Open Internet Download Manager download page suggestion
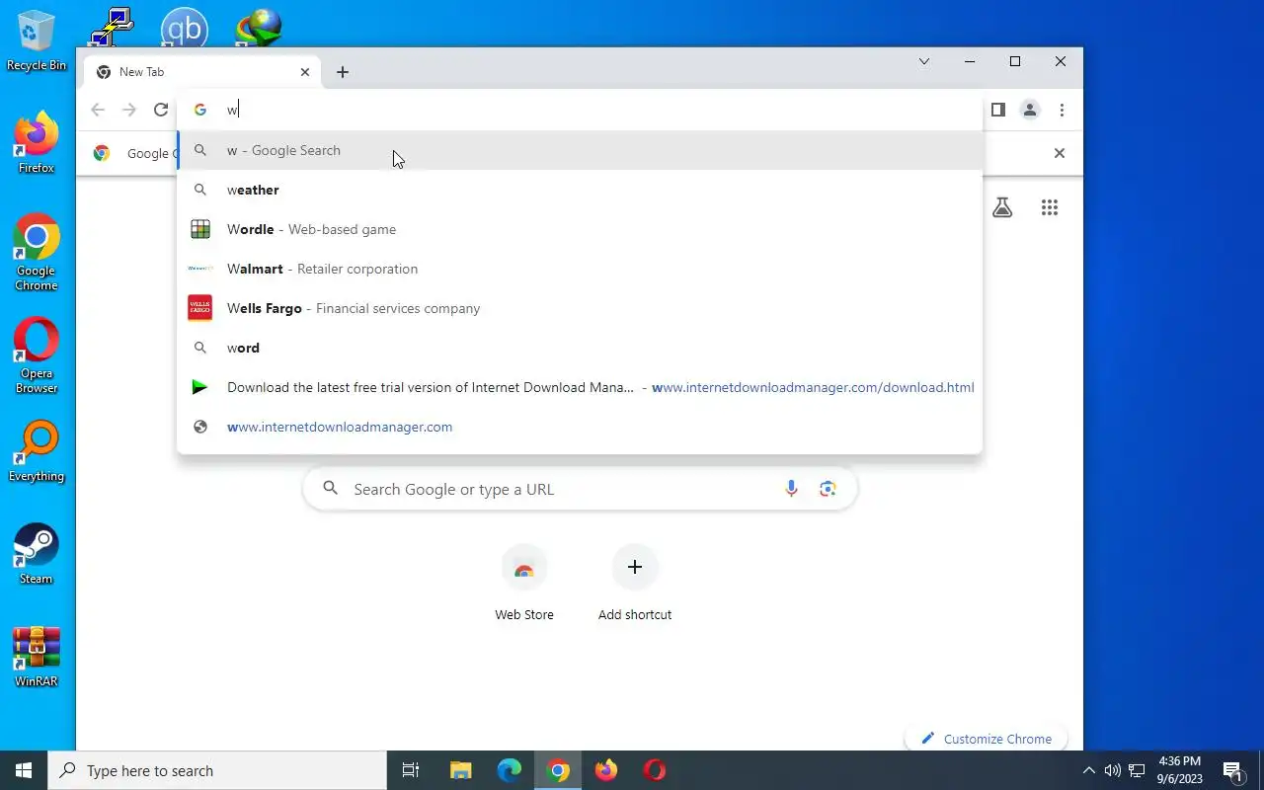Image resolution: width=1264 pixels, height=790 pixels. point(580,387)
